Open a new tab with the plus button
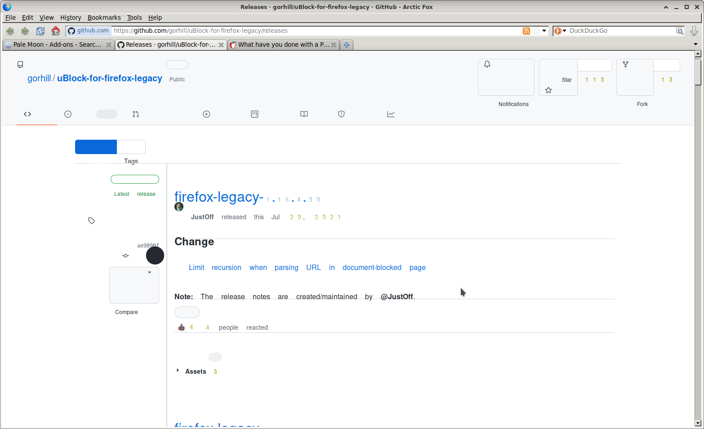 coord(347,45)
